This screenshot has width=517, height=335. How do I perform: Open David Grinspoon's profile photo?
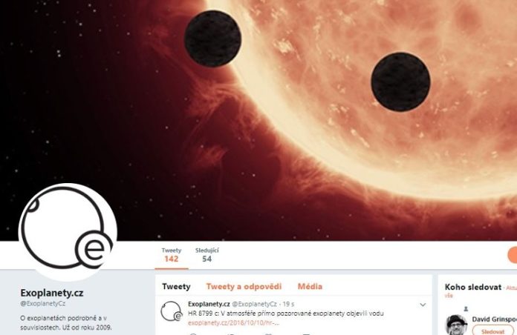(456, 325)
